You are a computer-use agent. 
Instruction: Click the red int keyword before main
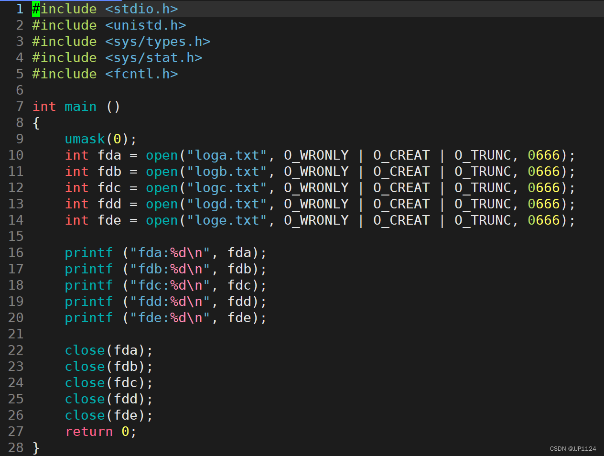44,107
